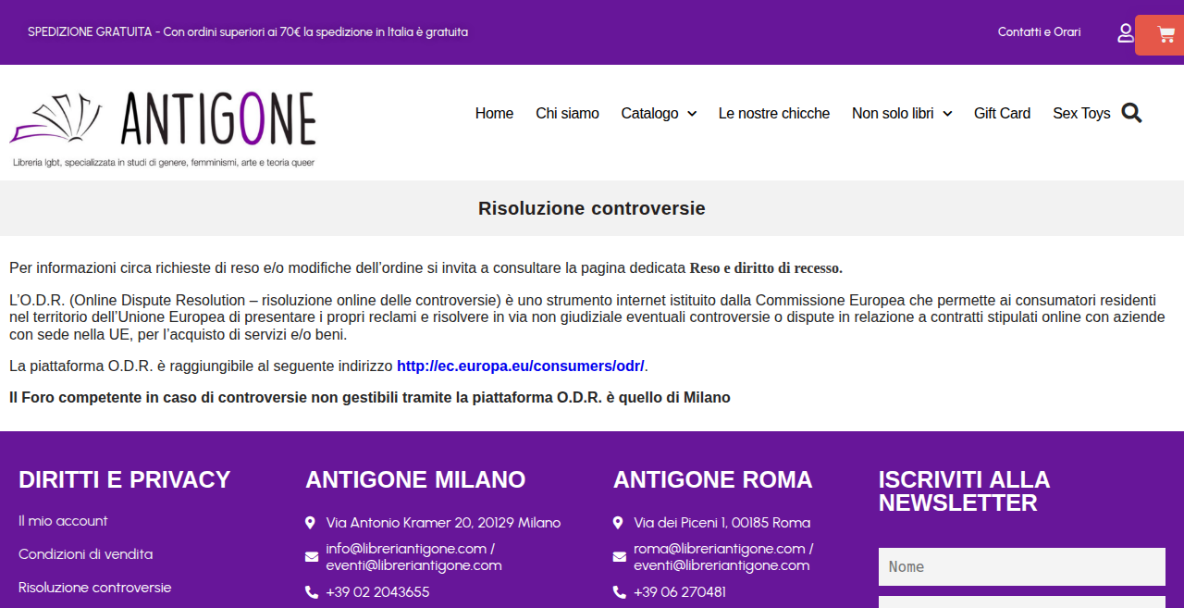This screenshot has height=608, width=1184.
Task: Open the Gift Card page
Action: point(1002,113)
